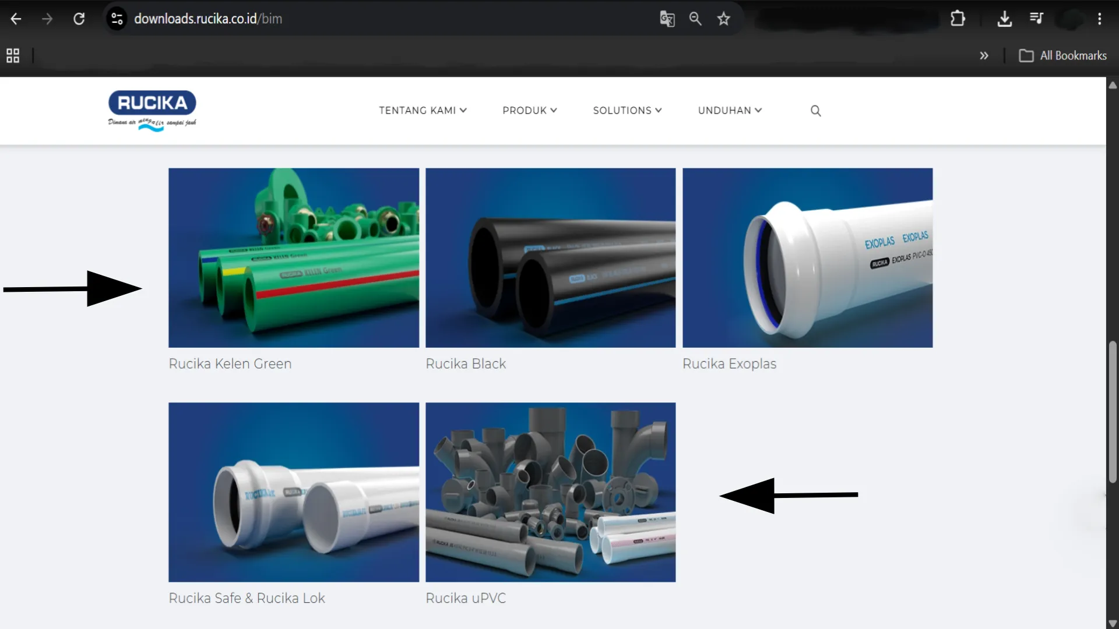Viewport: 1119px width, 629px height.
Task: Follow the Rucika Kelen Green link
Action: [x=230, y=364]
